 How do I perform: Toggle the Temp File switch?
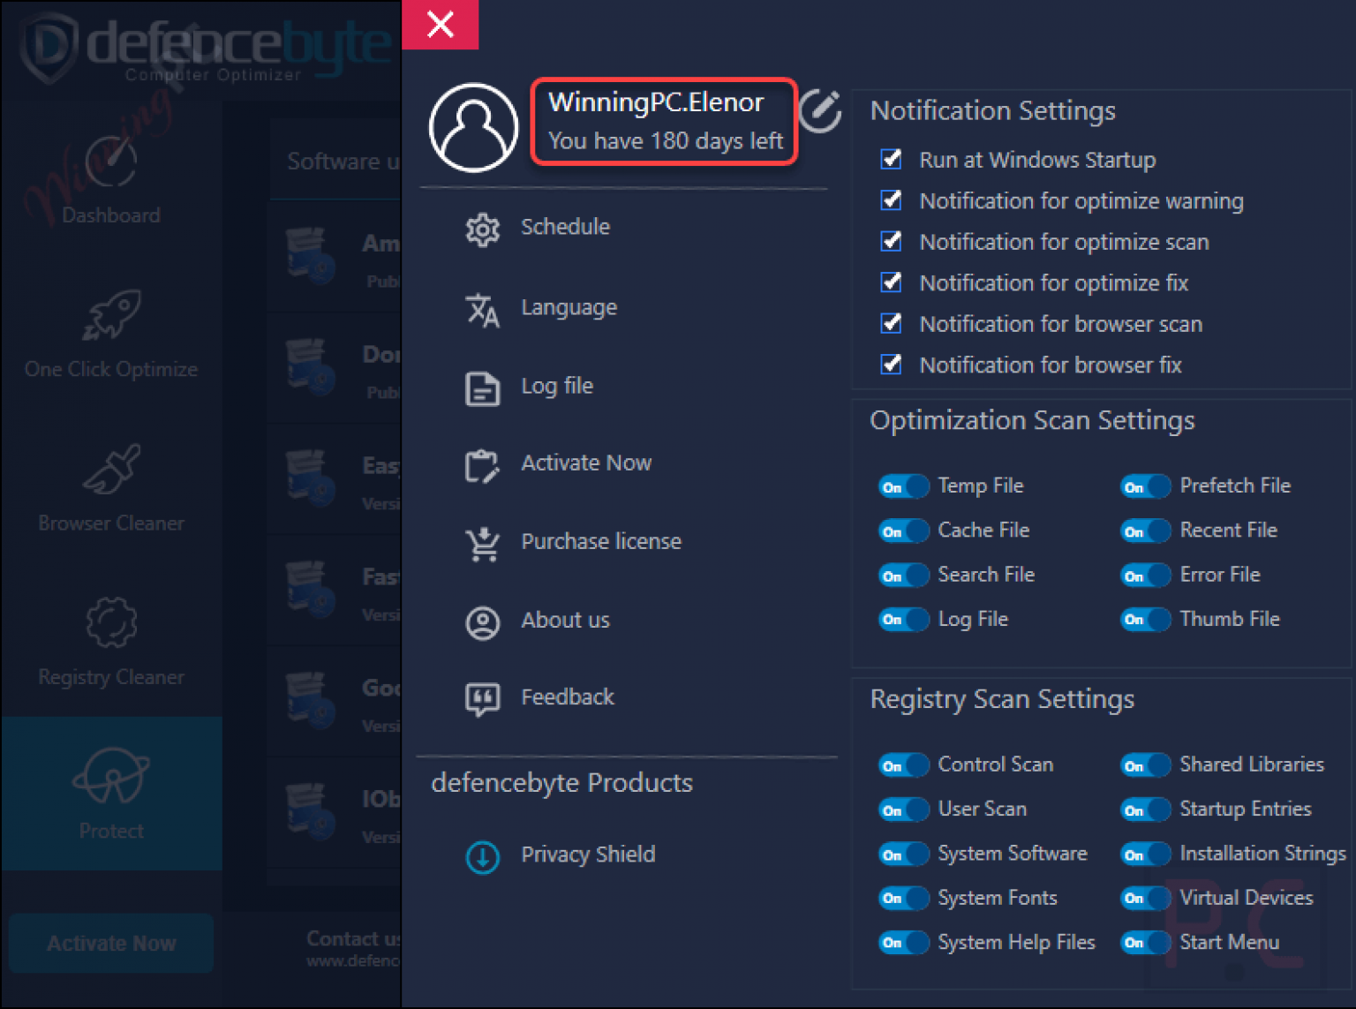(x=903, y=486)
